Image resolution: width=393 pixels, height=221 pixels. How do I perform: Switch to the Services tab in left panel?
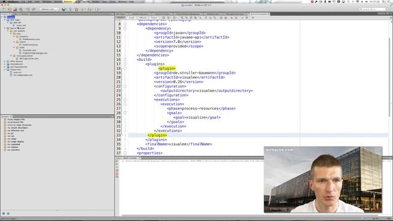pyautogui.click(x=25, y=14)
